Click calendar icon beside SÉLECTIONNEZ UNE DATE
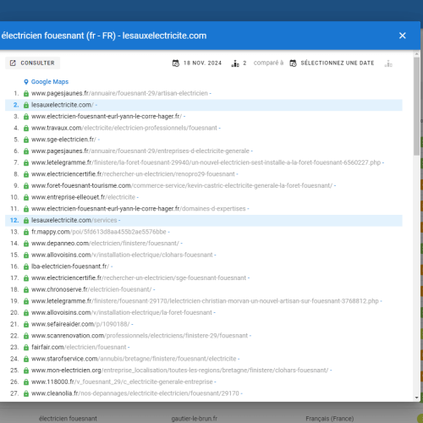Viewport: 423px width, 423px height. tap(293, 63)
